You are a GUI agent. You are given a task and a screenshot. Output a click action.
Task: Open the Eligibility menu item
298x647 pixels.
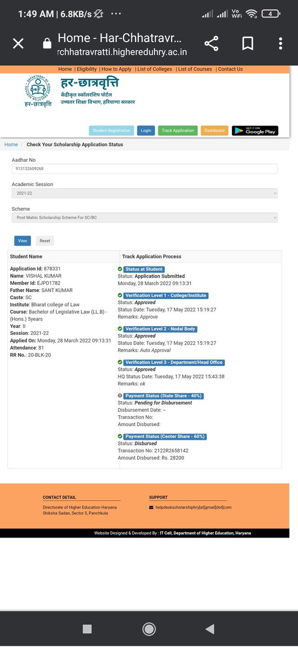point(87,69)
